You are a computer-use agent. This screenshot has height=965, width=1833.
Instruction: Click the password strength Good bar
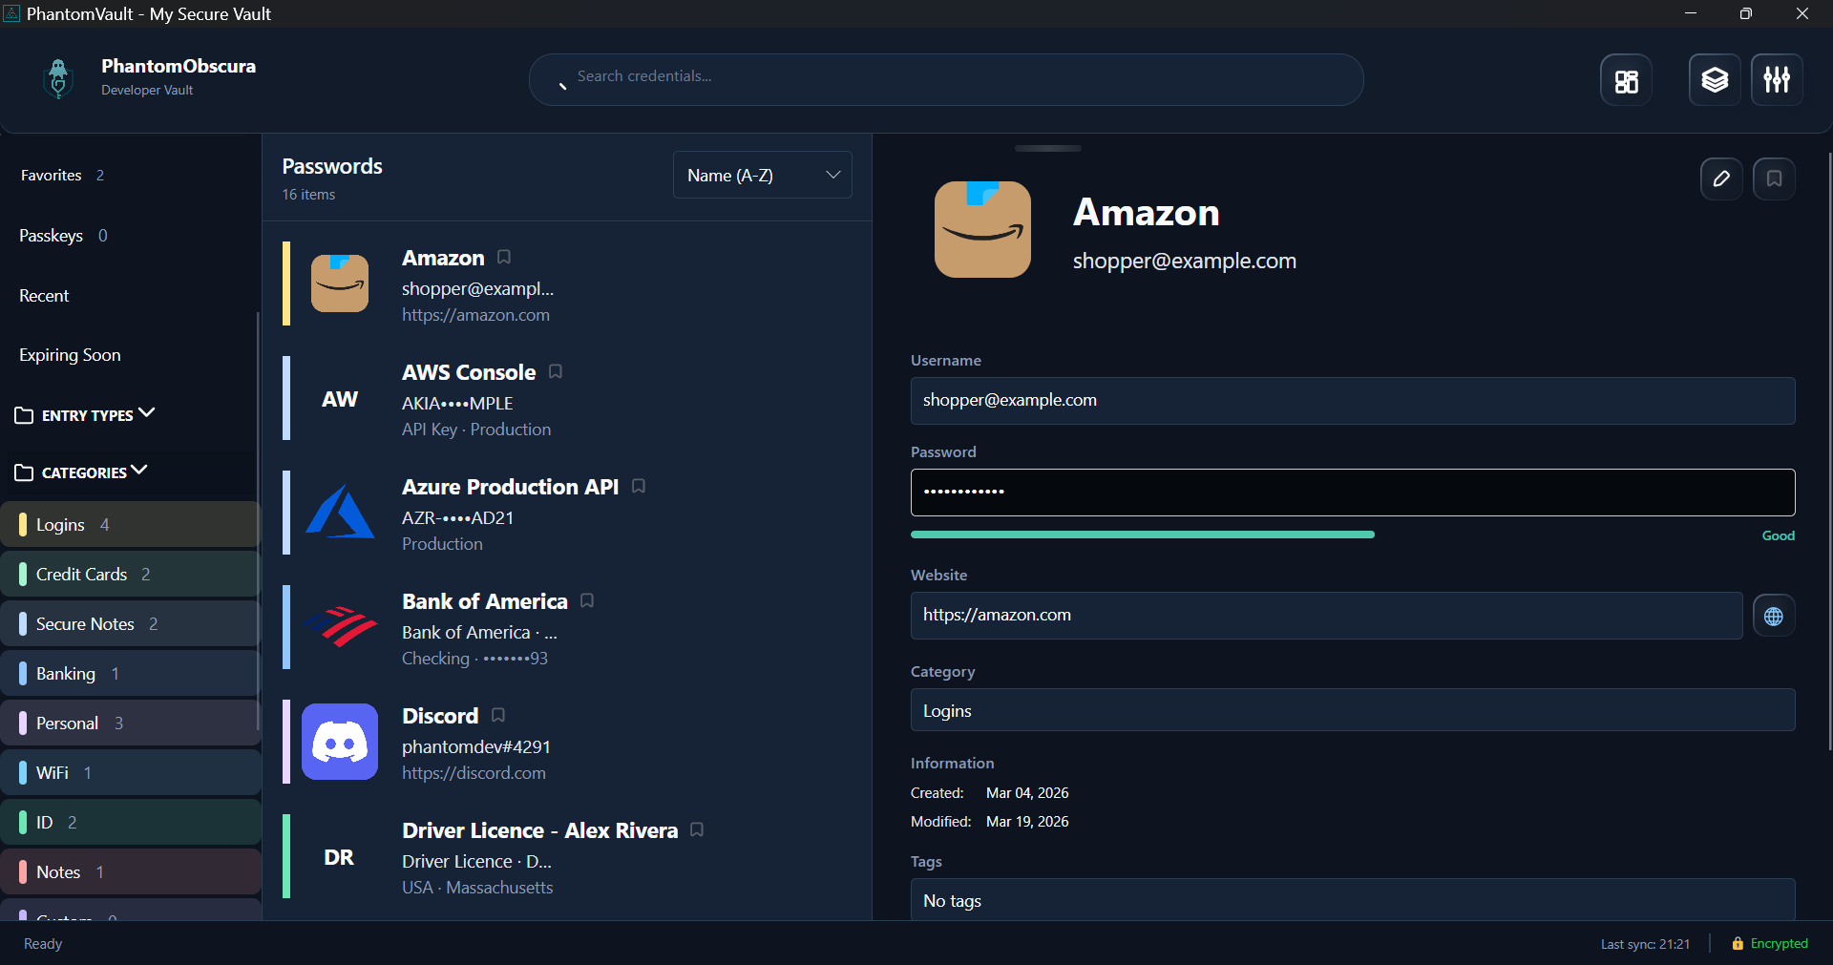[x=1142, y=535]
